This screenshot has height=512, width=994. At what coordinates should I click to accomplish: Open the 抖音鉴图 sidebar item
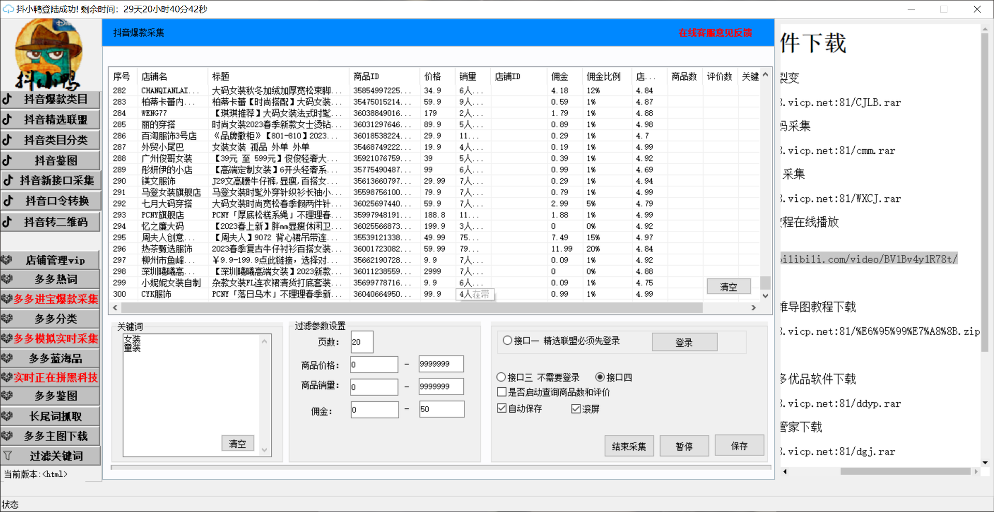pos(50,160)
